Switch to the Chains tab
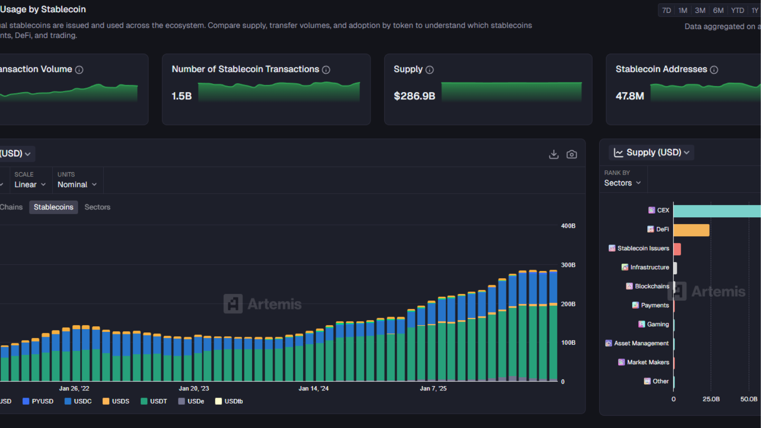761x428 pixels. pyautogui.click(x=11, y=207)
